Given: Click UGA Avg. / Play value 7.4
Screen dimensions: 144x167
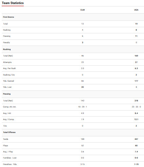Looking at the screenshot, I should pos(136,152).
